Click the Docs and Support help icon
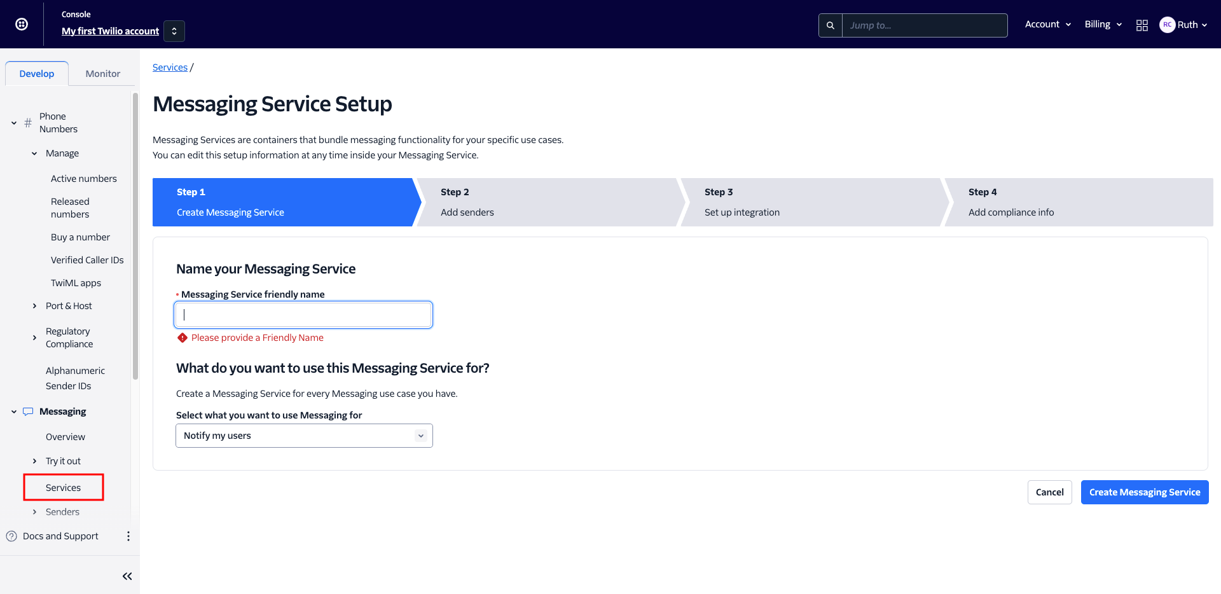Image resolution: width=1221 pixels, height=594 pixels. 11,536
